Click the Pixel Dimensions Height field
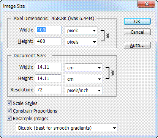Viewport: 158px width, 138px height. click(x=48, y=41)
